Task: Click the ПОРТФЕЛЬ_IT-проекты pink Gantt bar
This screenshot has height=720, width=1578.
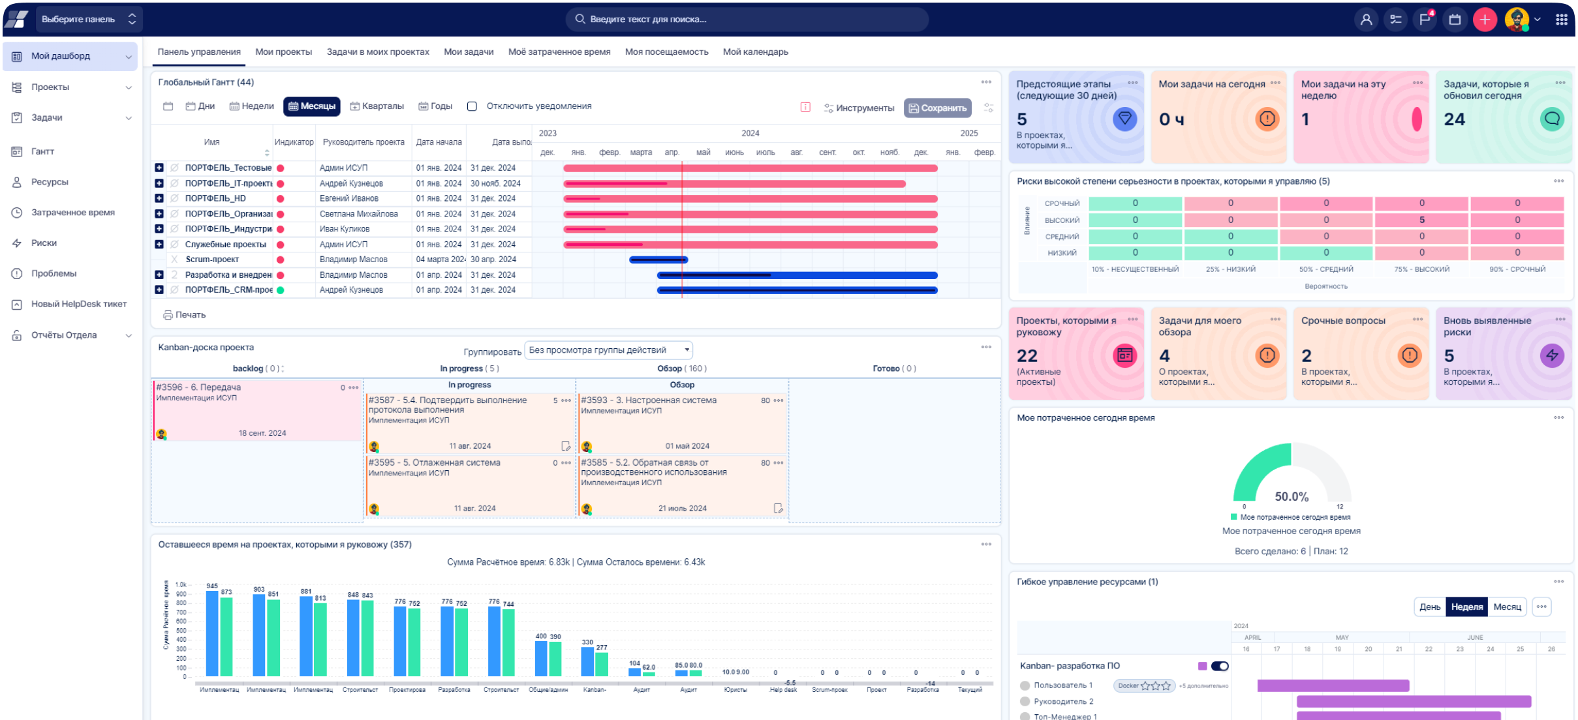Action: point(734,183)
